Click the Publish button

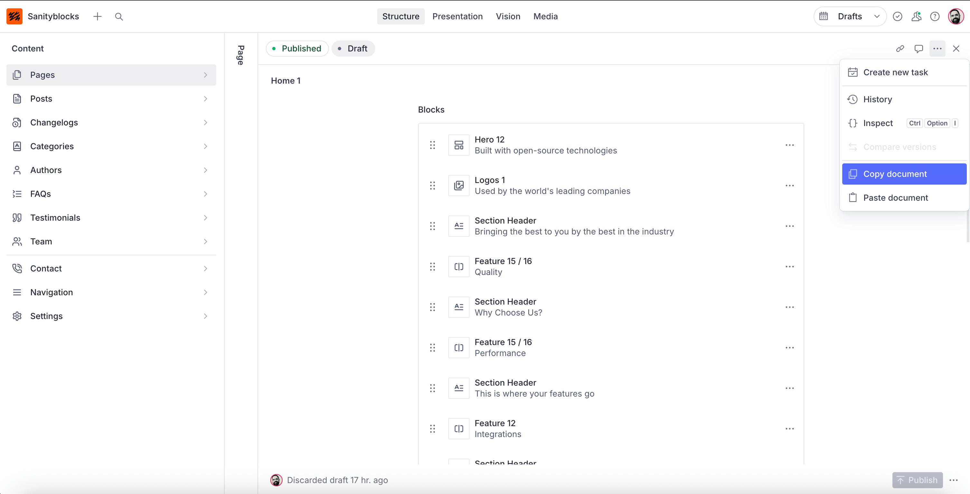917,480
